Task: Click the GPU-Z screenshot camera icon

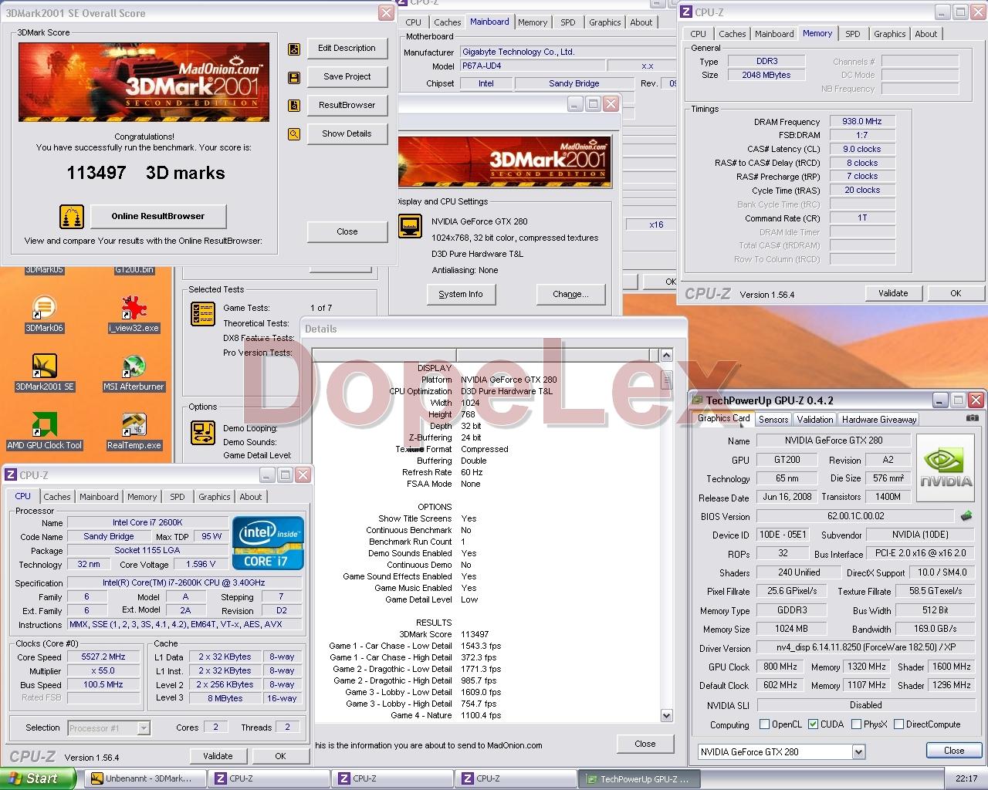Action: point(972,418)
